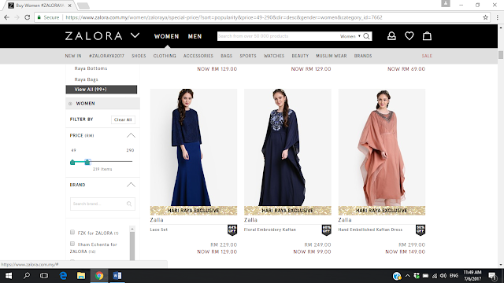504x283 pixels.
Task: Open Task View on taskbar
Action: coord(44,276)
